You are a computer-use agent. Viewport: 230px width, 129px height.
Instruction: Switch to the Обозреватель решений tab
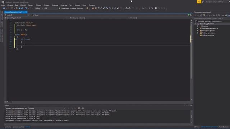[209, 127]
